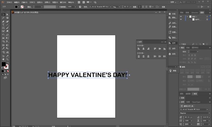Select the Selection tool arrow
212x127 pixels.
coord(3,15)
